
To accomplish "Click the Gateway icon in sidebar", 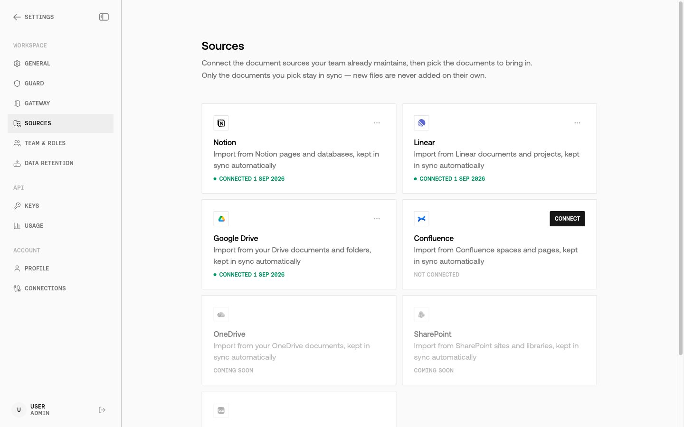I will pyautogui.click(x=17, y=103).
